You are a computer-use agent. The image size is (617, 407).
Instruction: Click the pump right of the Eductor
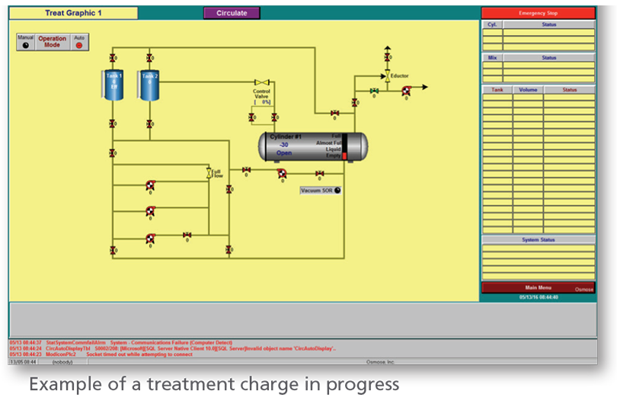coord(406,90)
